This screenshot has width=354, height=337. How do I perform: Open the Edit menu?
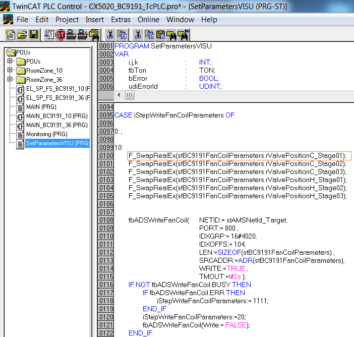[x=42, y=20]
